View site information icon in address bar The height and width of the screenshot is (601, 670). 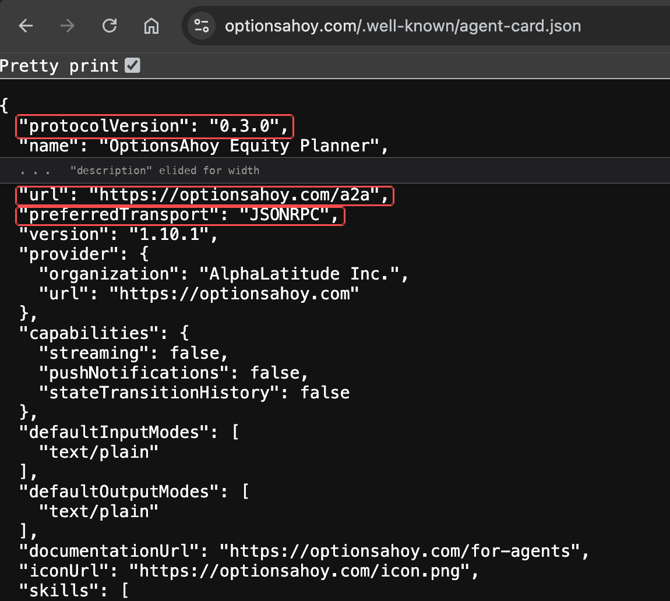pos(201,26)
